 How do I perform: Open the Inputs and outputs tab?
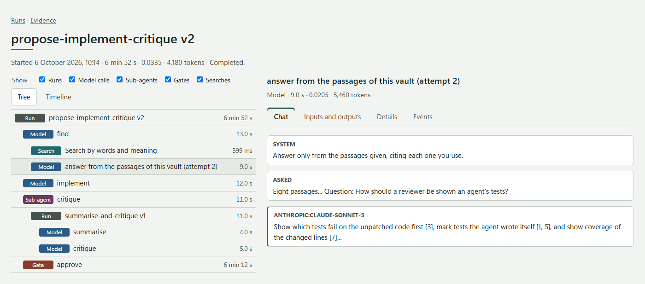(332, 117)
